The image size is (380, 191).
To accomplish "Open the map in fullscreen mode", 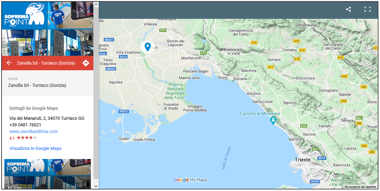I will click(367, 9).
